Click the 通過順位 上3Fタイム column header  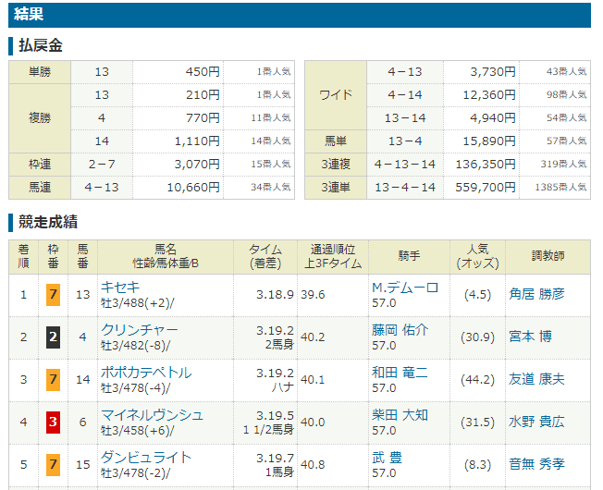(x=333, y=256)
